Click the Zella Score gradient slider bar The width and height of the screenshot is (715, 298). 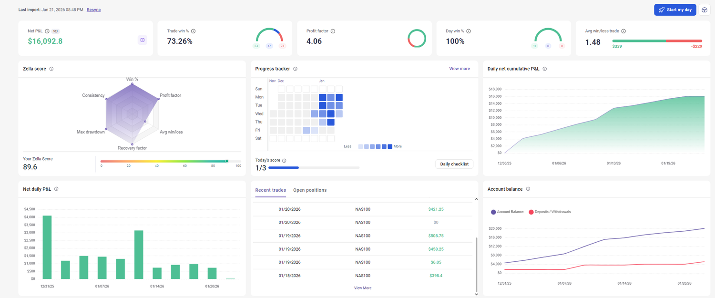tap(170, 161)
